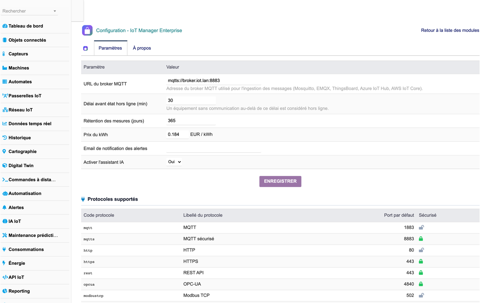The image size is (490, 303).
Task: Expand the Rechercher dropdown arrow
Action: tap(55, 11)
